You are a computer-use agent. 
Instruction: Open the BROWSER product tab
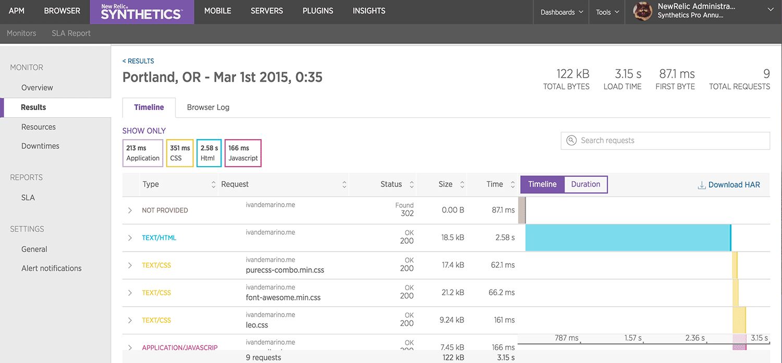click(x=62, y=11)
